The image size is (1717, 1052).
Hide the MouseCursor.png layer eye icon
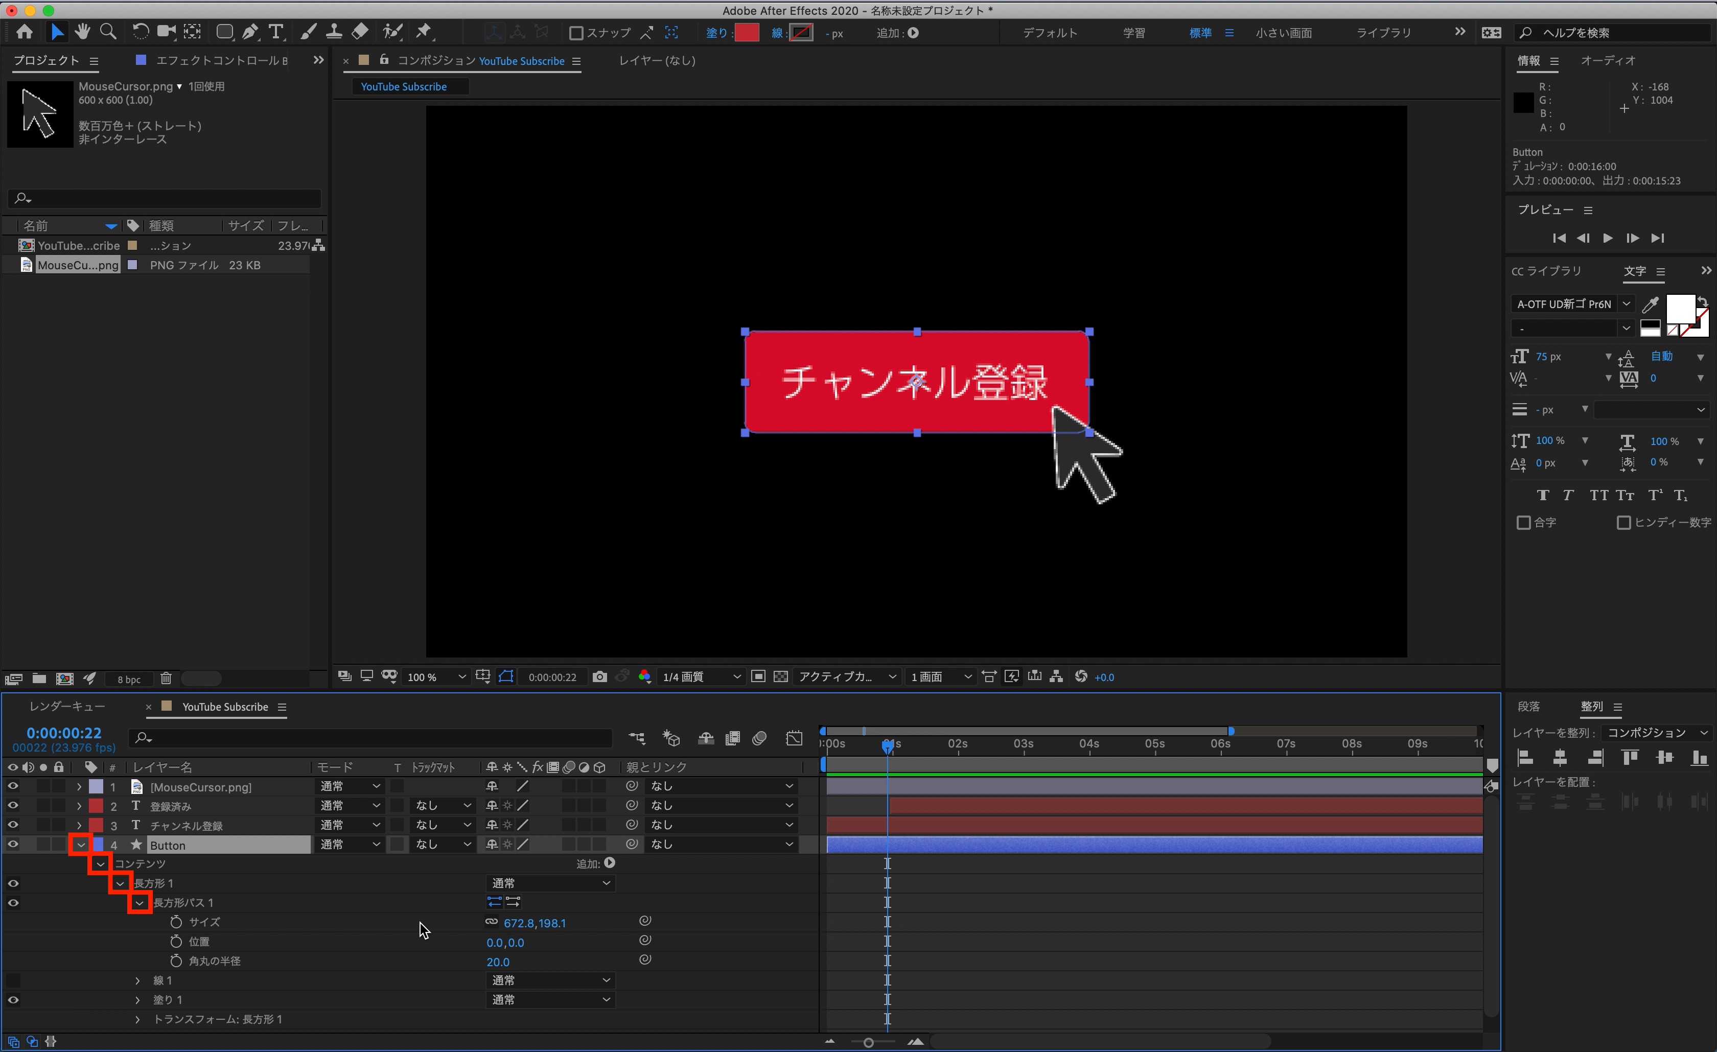coord(13,786)
